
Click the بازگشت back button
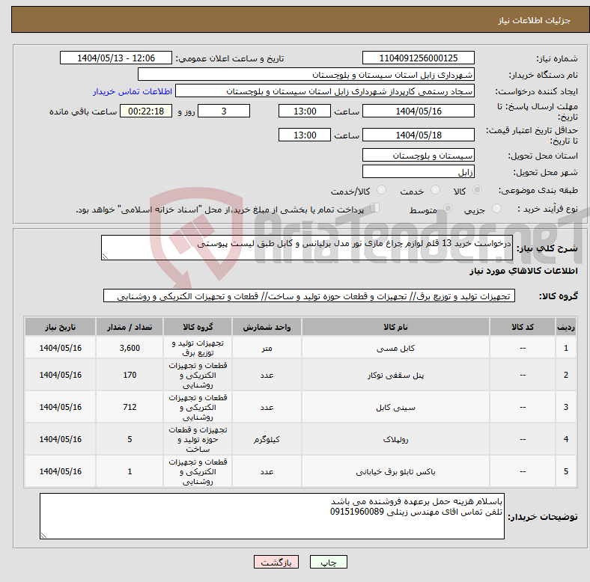pos(276,562)
